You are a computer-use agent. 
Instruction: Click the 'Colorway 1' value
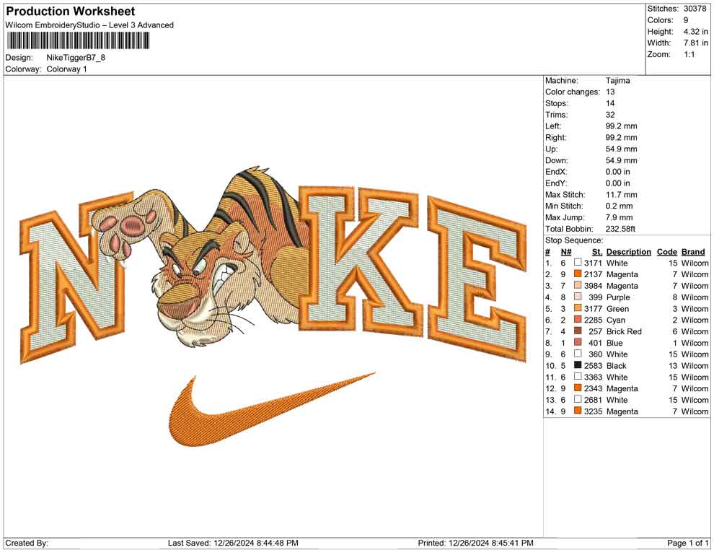click(66, 69)
